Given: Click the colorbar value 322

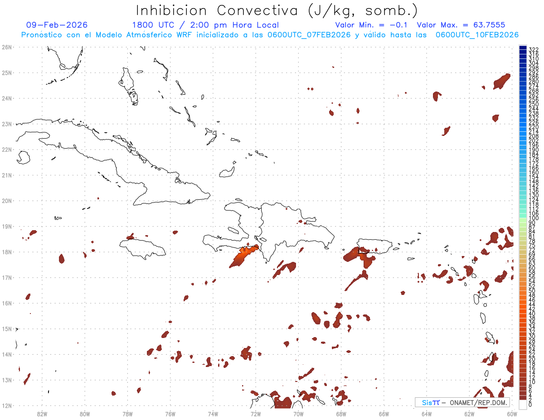Looking at the screenshot, I should pos(534,49).
